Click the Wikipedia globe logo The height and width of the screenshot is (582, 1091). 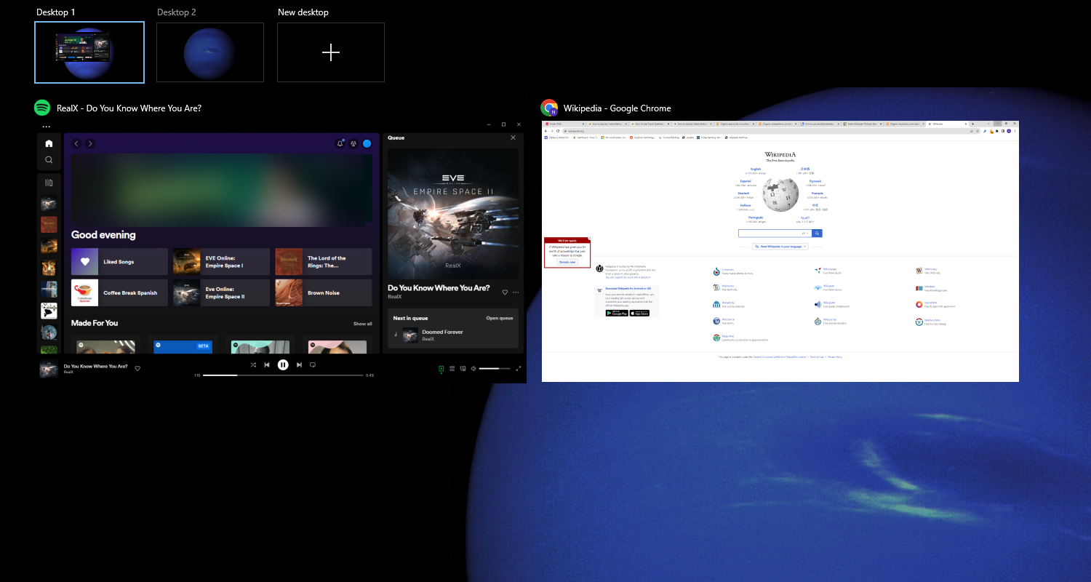[x=780, y=194]
